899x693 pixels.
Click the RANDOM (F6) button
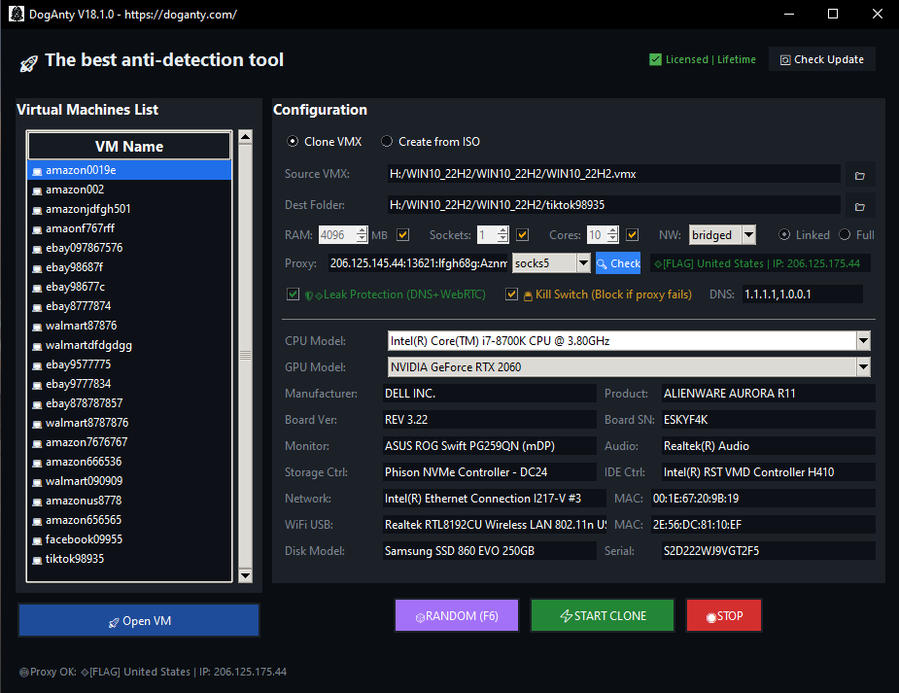(457, 615)
